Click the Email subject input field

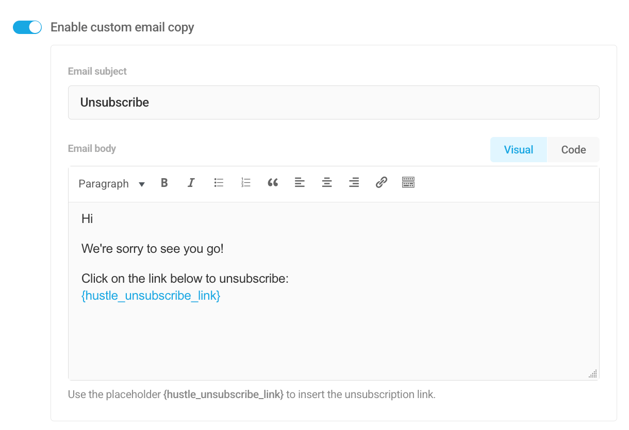(x=334, y=102)
